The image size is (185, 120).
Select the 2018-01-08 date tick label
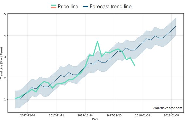click(171, 115)
